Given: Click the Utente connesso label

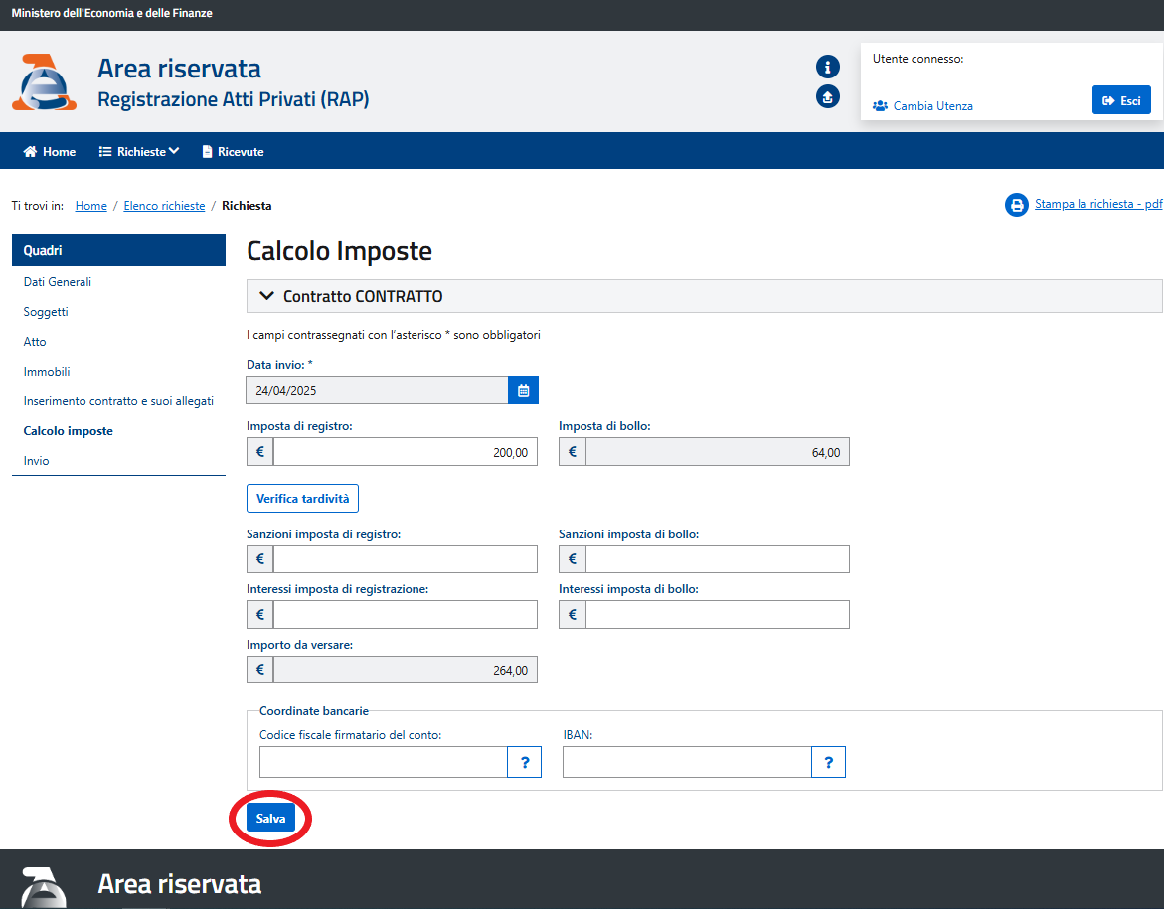Looking at the screenshot, I should (918, 59).
